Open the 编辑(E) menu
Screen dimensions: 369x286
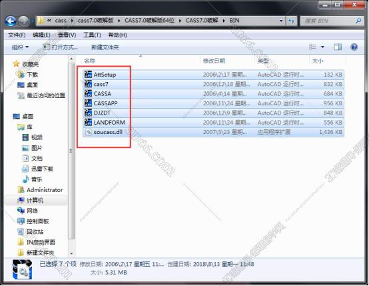click(x=41, y=35)
